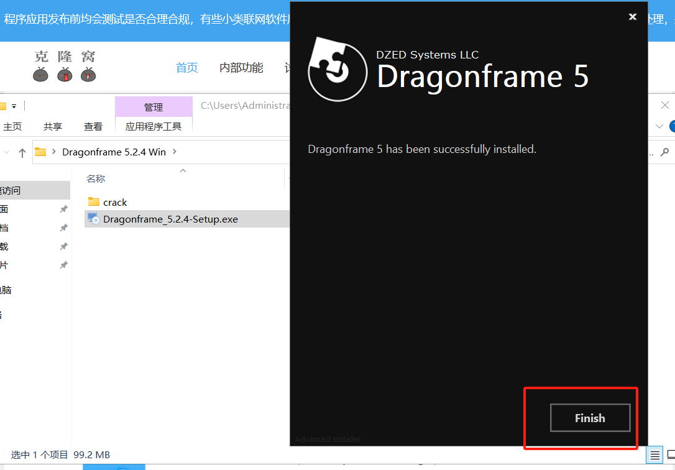Click the Dragonframe 5 logo in installer
Screen dimensions: 675x470
coord(337,69)
